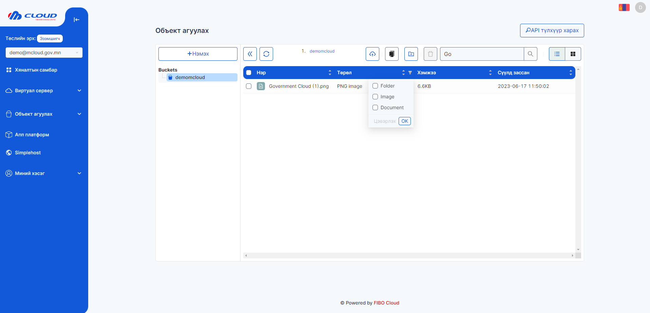Screen dimensions: 650x313
Task: Open the Simplehost menu item
Action: 28,153
